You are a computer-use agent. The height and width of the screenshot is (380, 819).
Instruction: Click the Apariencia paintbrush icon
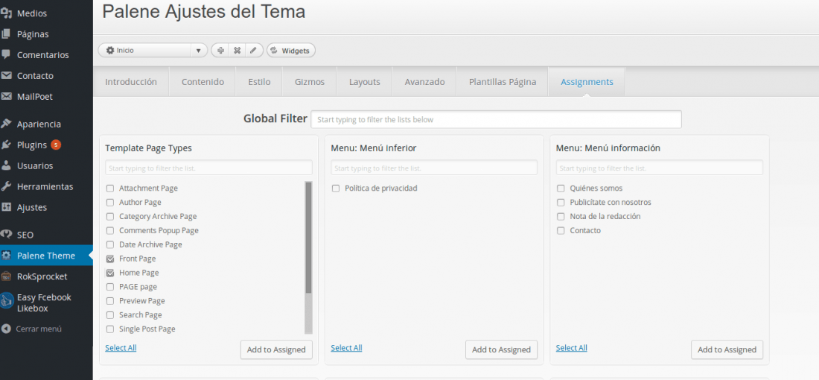(6, 124)
